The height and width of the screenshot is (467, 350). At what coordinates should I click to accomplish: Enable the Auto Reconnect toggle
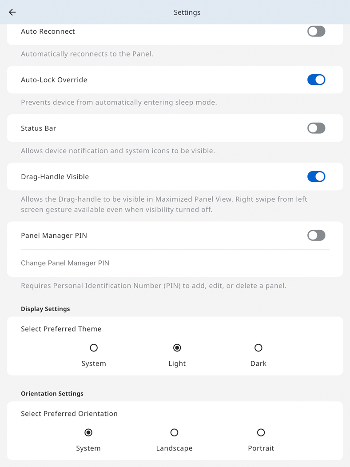pos(316,31)
